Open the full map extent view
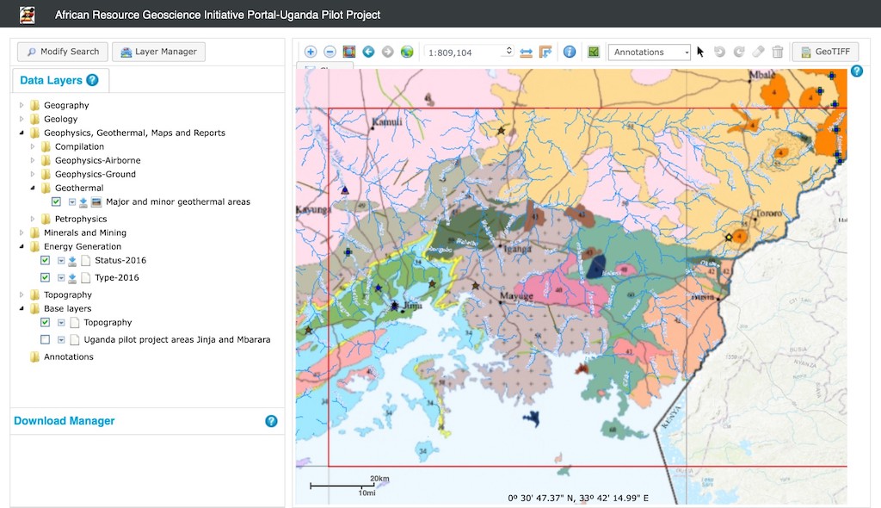This screenshot has width=881, height=508. click(348, 52)
